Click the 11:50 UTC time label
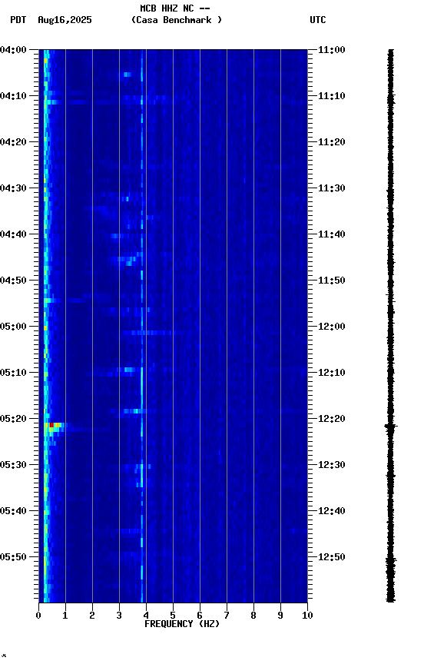The image size is (424, 664). coord(331,281)
